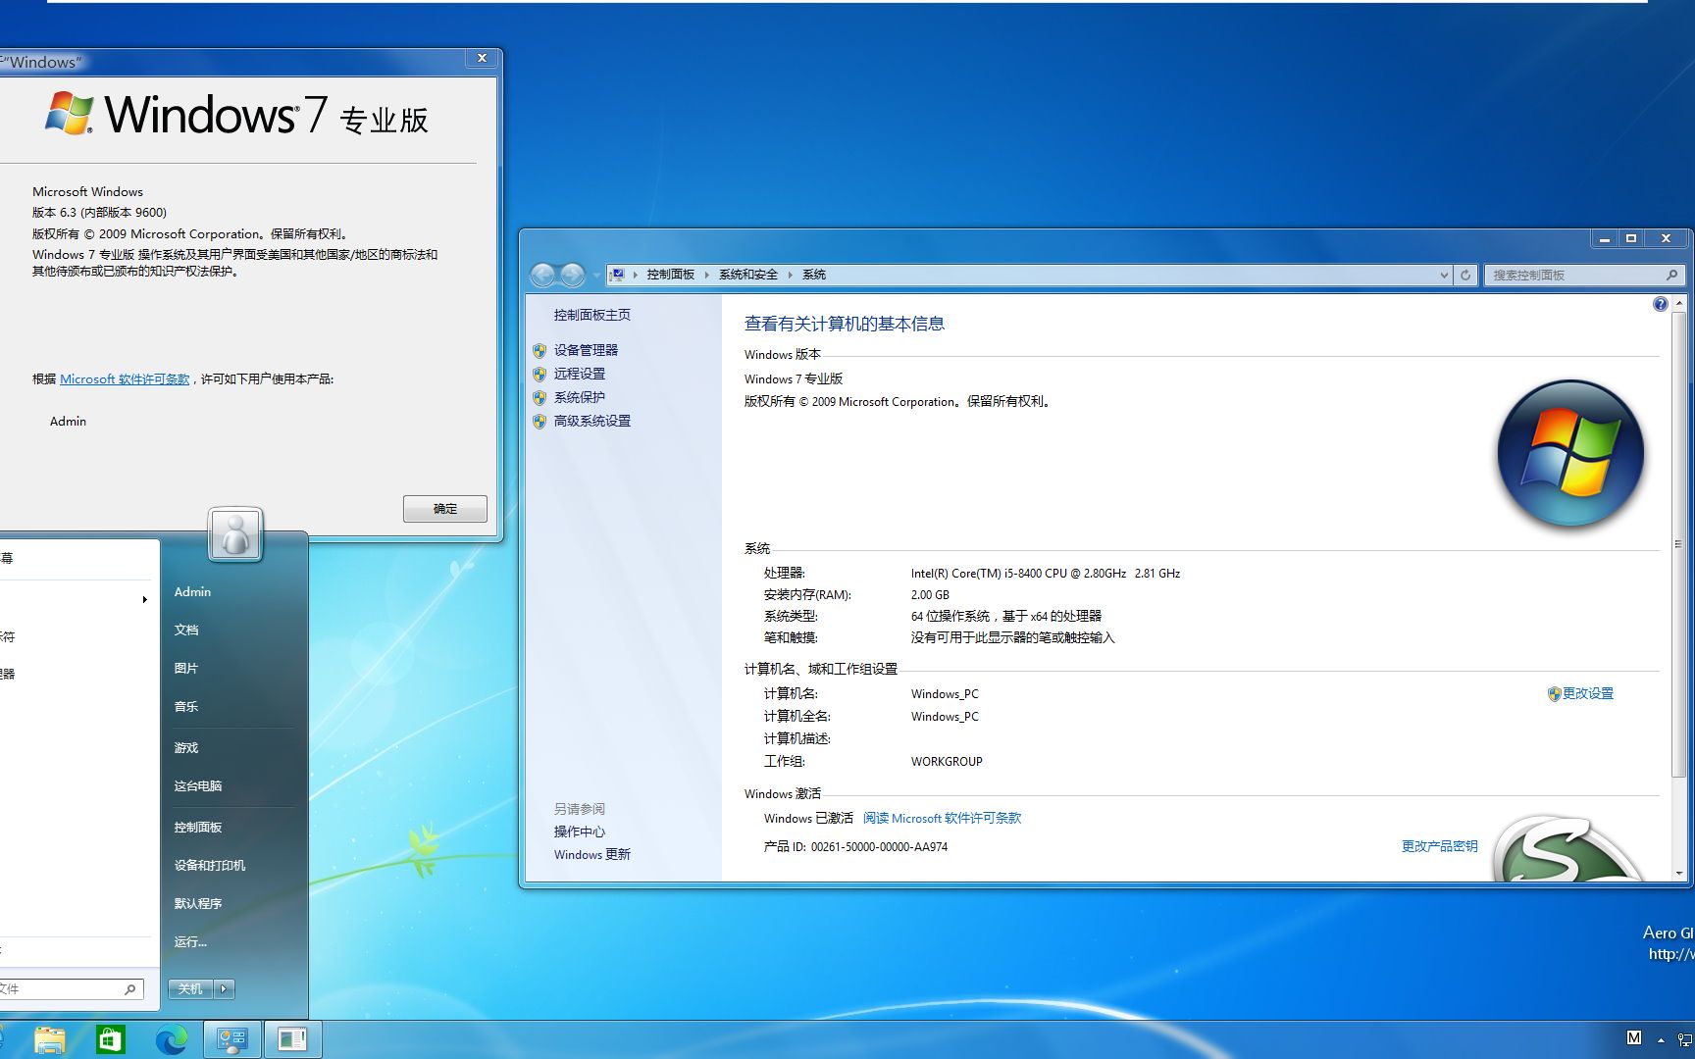Minimize the System control panel window
The width and height of the screenshot is (1695, 1059).
[x=1605, y=238]
